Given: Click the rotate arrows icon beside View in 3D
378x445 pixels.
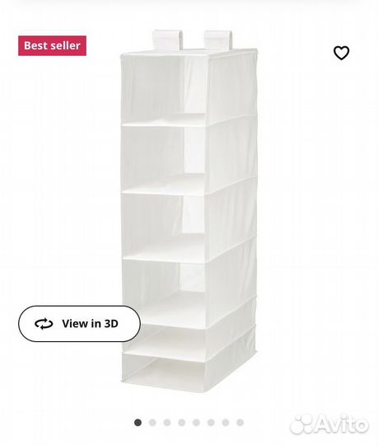Looking at the screenshot, I should (44, 324).
